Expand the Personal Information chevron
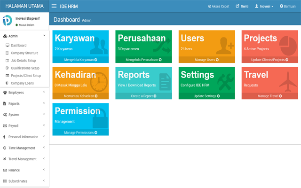Screen dimensions: 301x188 44,136
